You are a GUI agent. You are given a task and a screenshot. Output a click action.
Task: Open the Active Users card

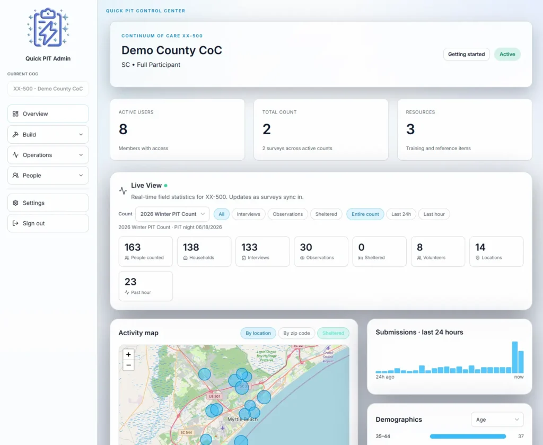pyautogui.click(x=177, y=129)
